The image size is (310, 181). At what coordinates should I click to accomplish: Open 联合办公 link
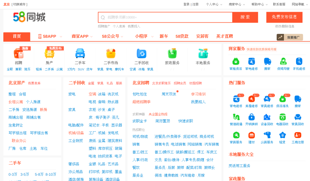(19, 141)
